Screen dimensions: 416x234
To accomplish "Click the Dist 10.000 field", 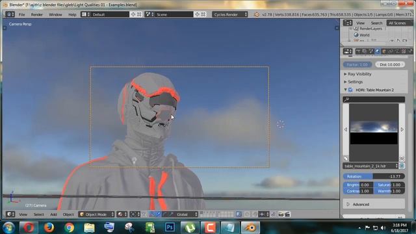I will coord(390,64).
